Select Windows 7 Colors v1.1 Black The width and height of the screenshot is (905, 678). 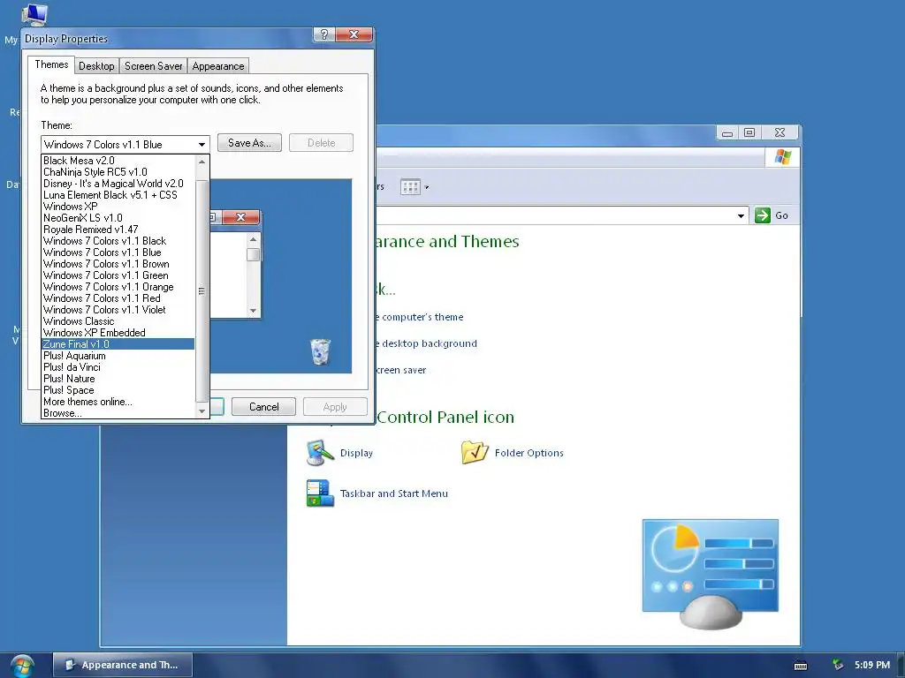coord(118,241)
